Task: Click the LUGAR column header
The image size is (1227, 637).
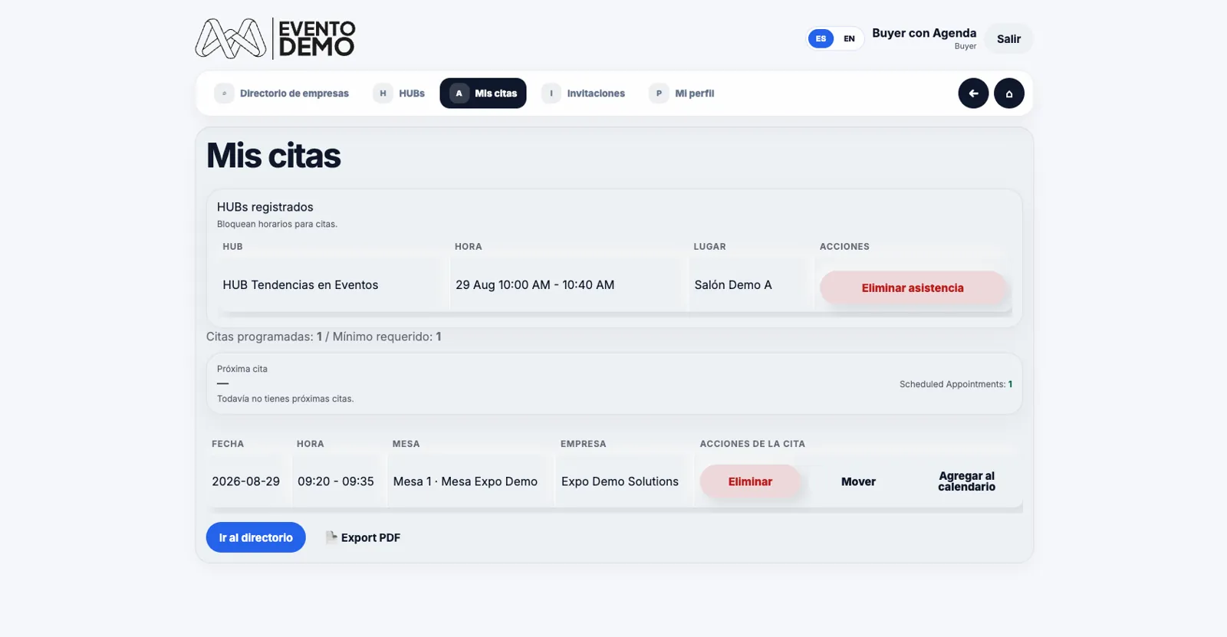Action: click(710, 247)
